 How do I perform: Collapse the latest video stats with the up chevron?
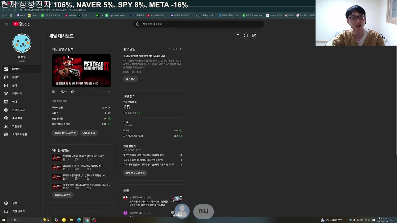109,92
